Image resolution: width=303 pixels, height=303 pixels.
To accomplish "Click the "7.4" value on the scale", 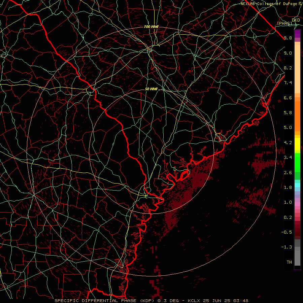I will tap(288, 83).
